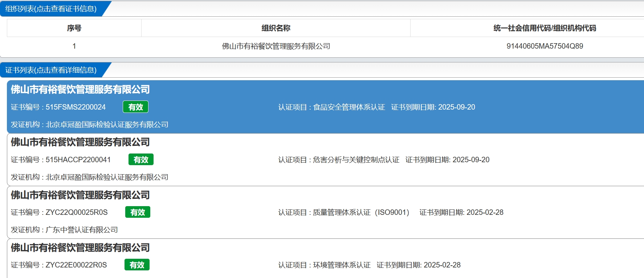Click the 组织名称 column header
The image size is (644, 278).
point(276,28)
